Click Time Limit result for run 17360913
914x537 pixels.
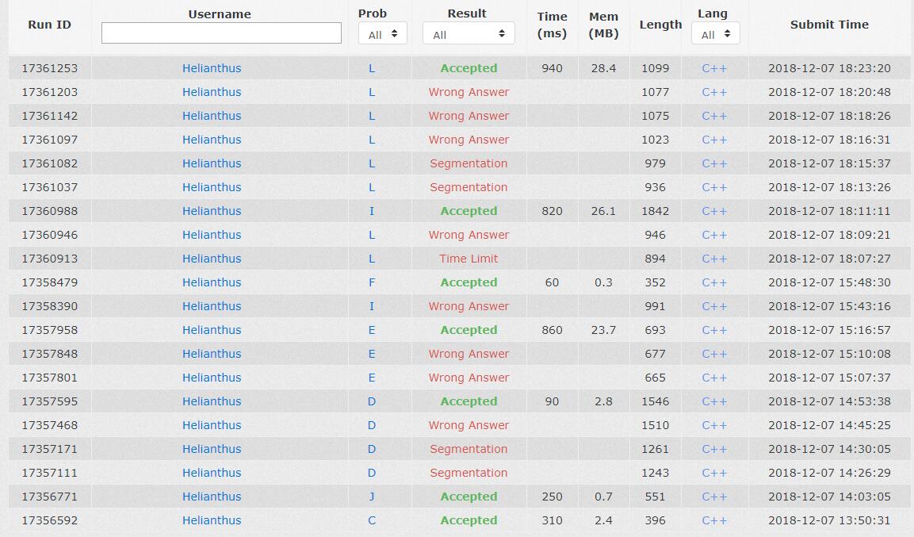468,259
